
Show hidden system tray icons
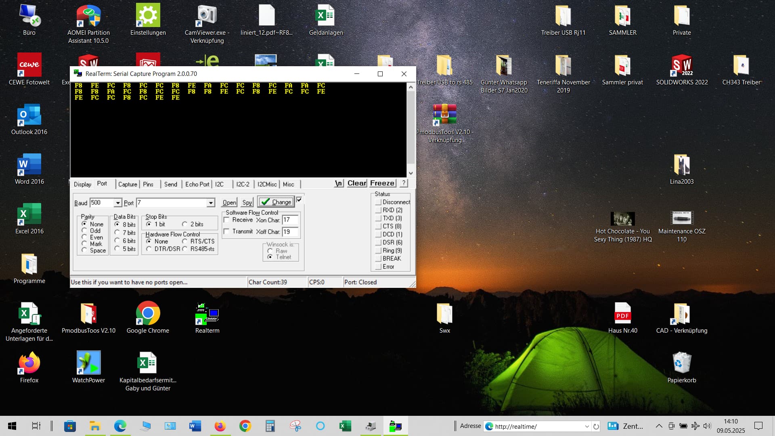tap(659, 426)
